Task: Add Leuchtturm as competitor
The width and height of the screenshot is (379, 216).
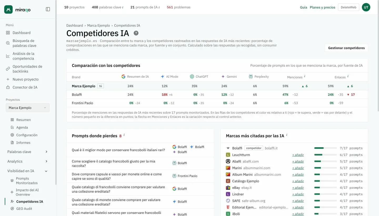Action: click(298, 155)
